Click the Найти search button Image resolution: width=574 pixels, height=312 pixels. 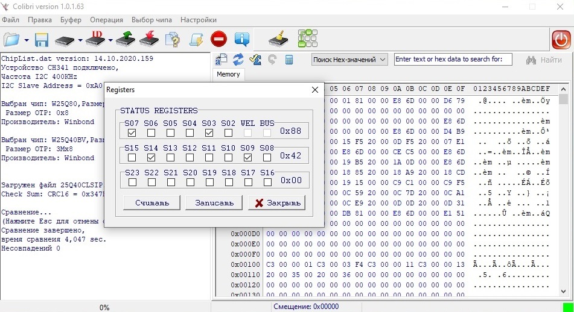(544, 60)
